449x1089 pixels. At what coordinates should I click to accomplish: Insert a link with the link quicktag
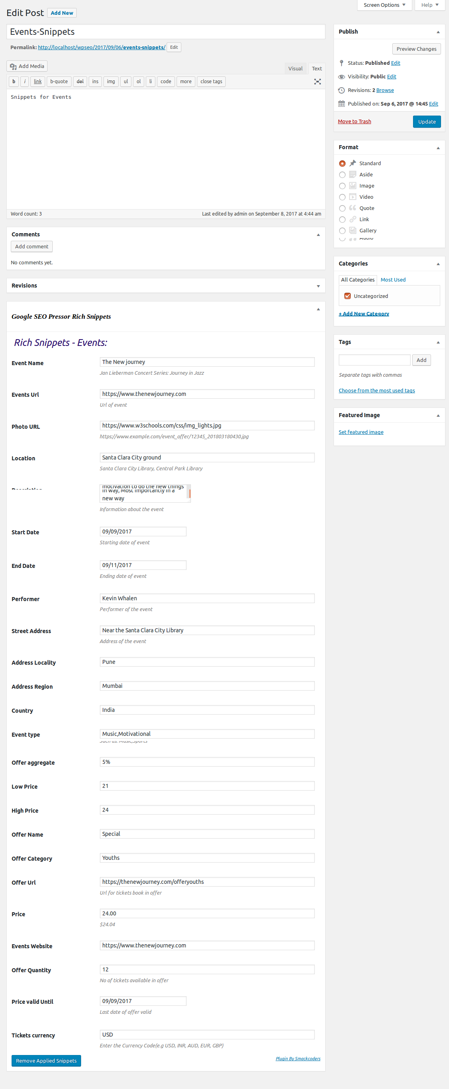[x=38, y=82]
